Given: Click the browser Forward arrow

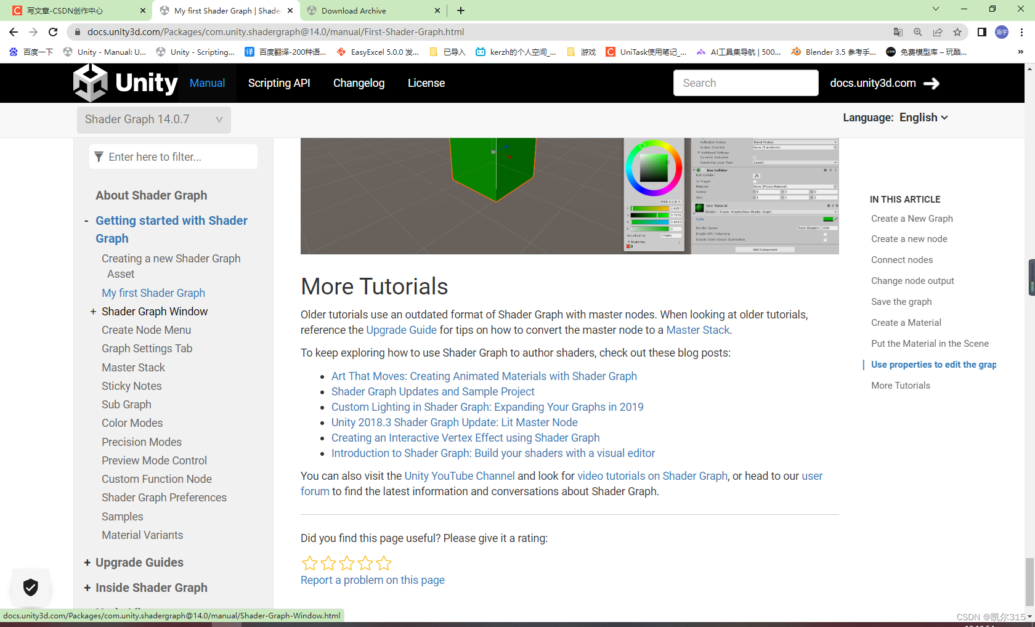Looking at the screenshot, I should (x=33, y=32).
